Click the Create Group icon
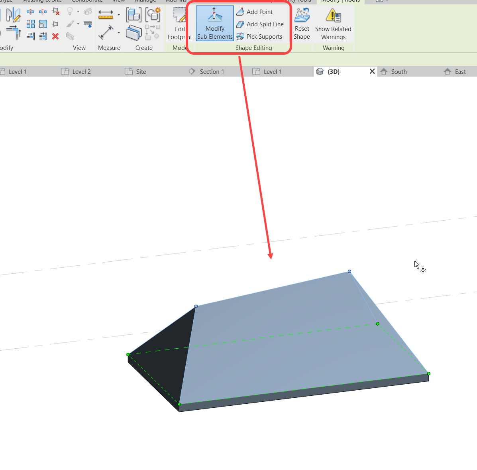Image resolution: width=477 pixels, height=470 pixels. 134,14
